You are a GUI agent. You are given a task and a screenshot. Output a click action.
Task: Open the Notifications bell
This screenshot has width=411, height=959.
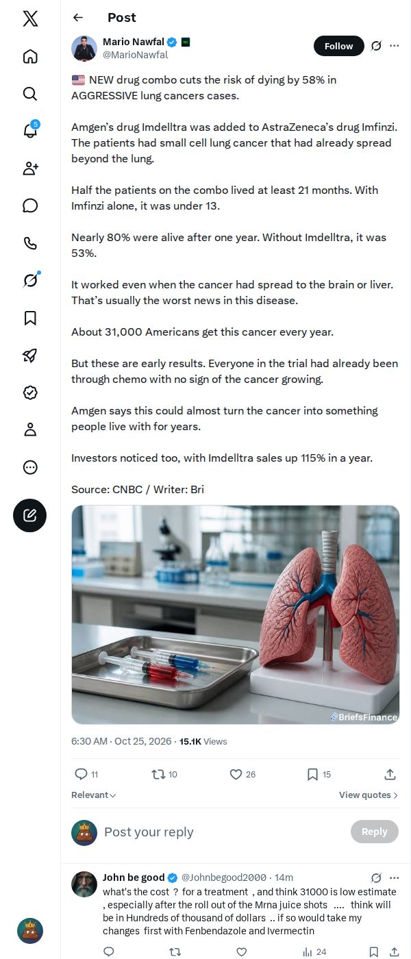click(x=30, y=131)
